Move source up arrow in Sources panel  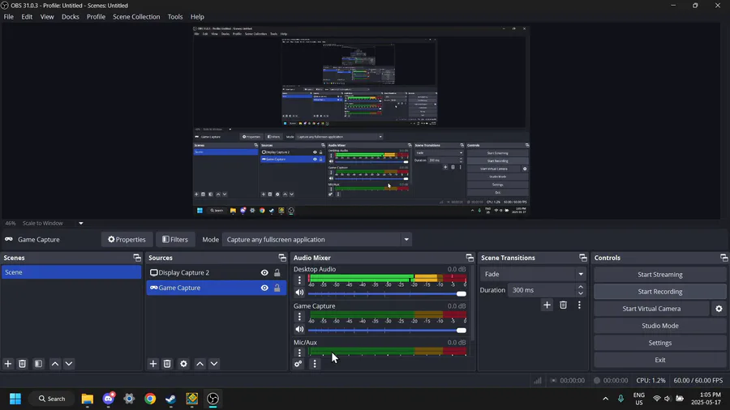[200, 364]
